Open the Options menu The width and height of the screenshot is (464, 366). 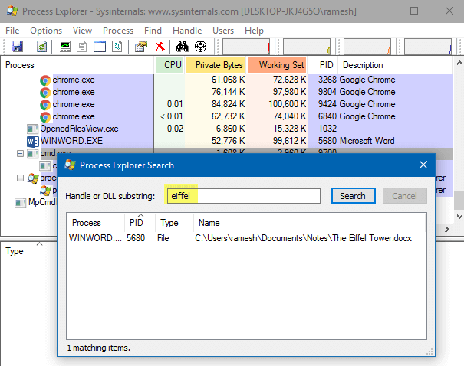click(46, 31)
